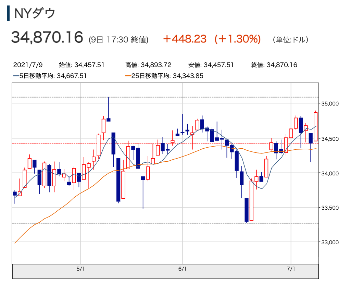Screen dimensions: 350x285
Task: Click the 35,000 y-axis label
Action: (330, 104)
